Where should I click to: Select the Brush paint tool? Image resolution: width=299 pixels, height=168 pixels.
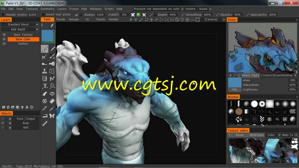click(44, 49)
